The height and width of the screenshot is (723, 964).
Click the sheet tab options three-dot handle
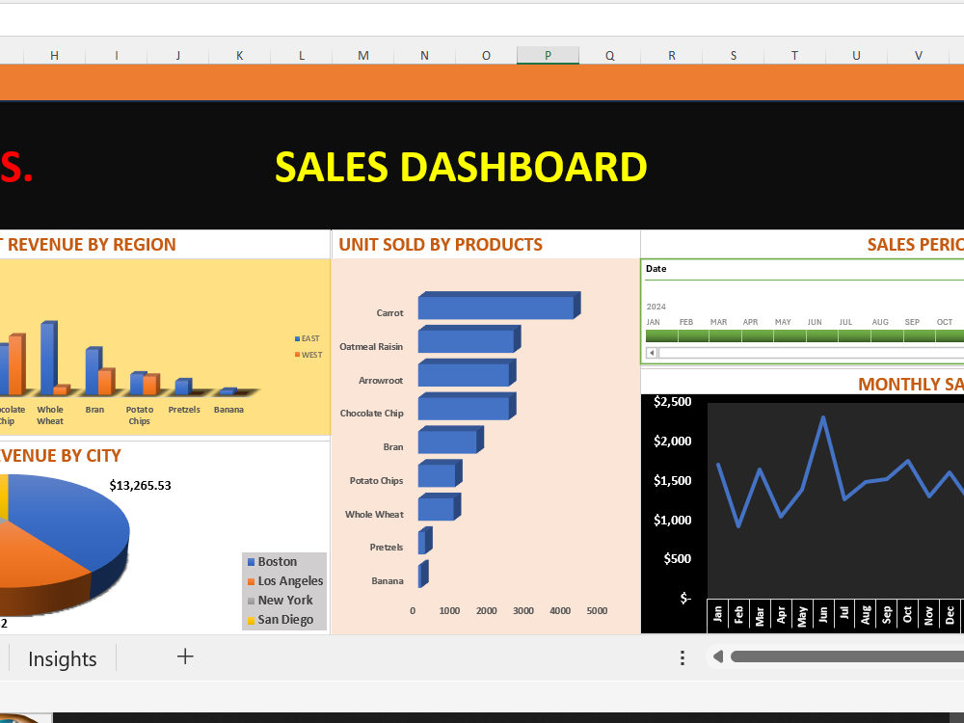pyautogui.click(x=683, y=657)
